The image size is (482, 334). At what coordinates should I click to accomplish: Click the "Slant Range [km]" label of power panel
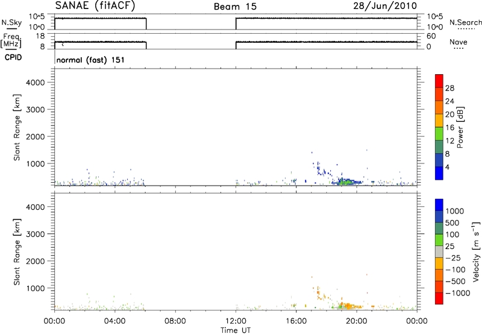[17, 127]
